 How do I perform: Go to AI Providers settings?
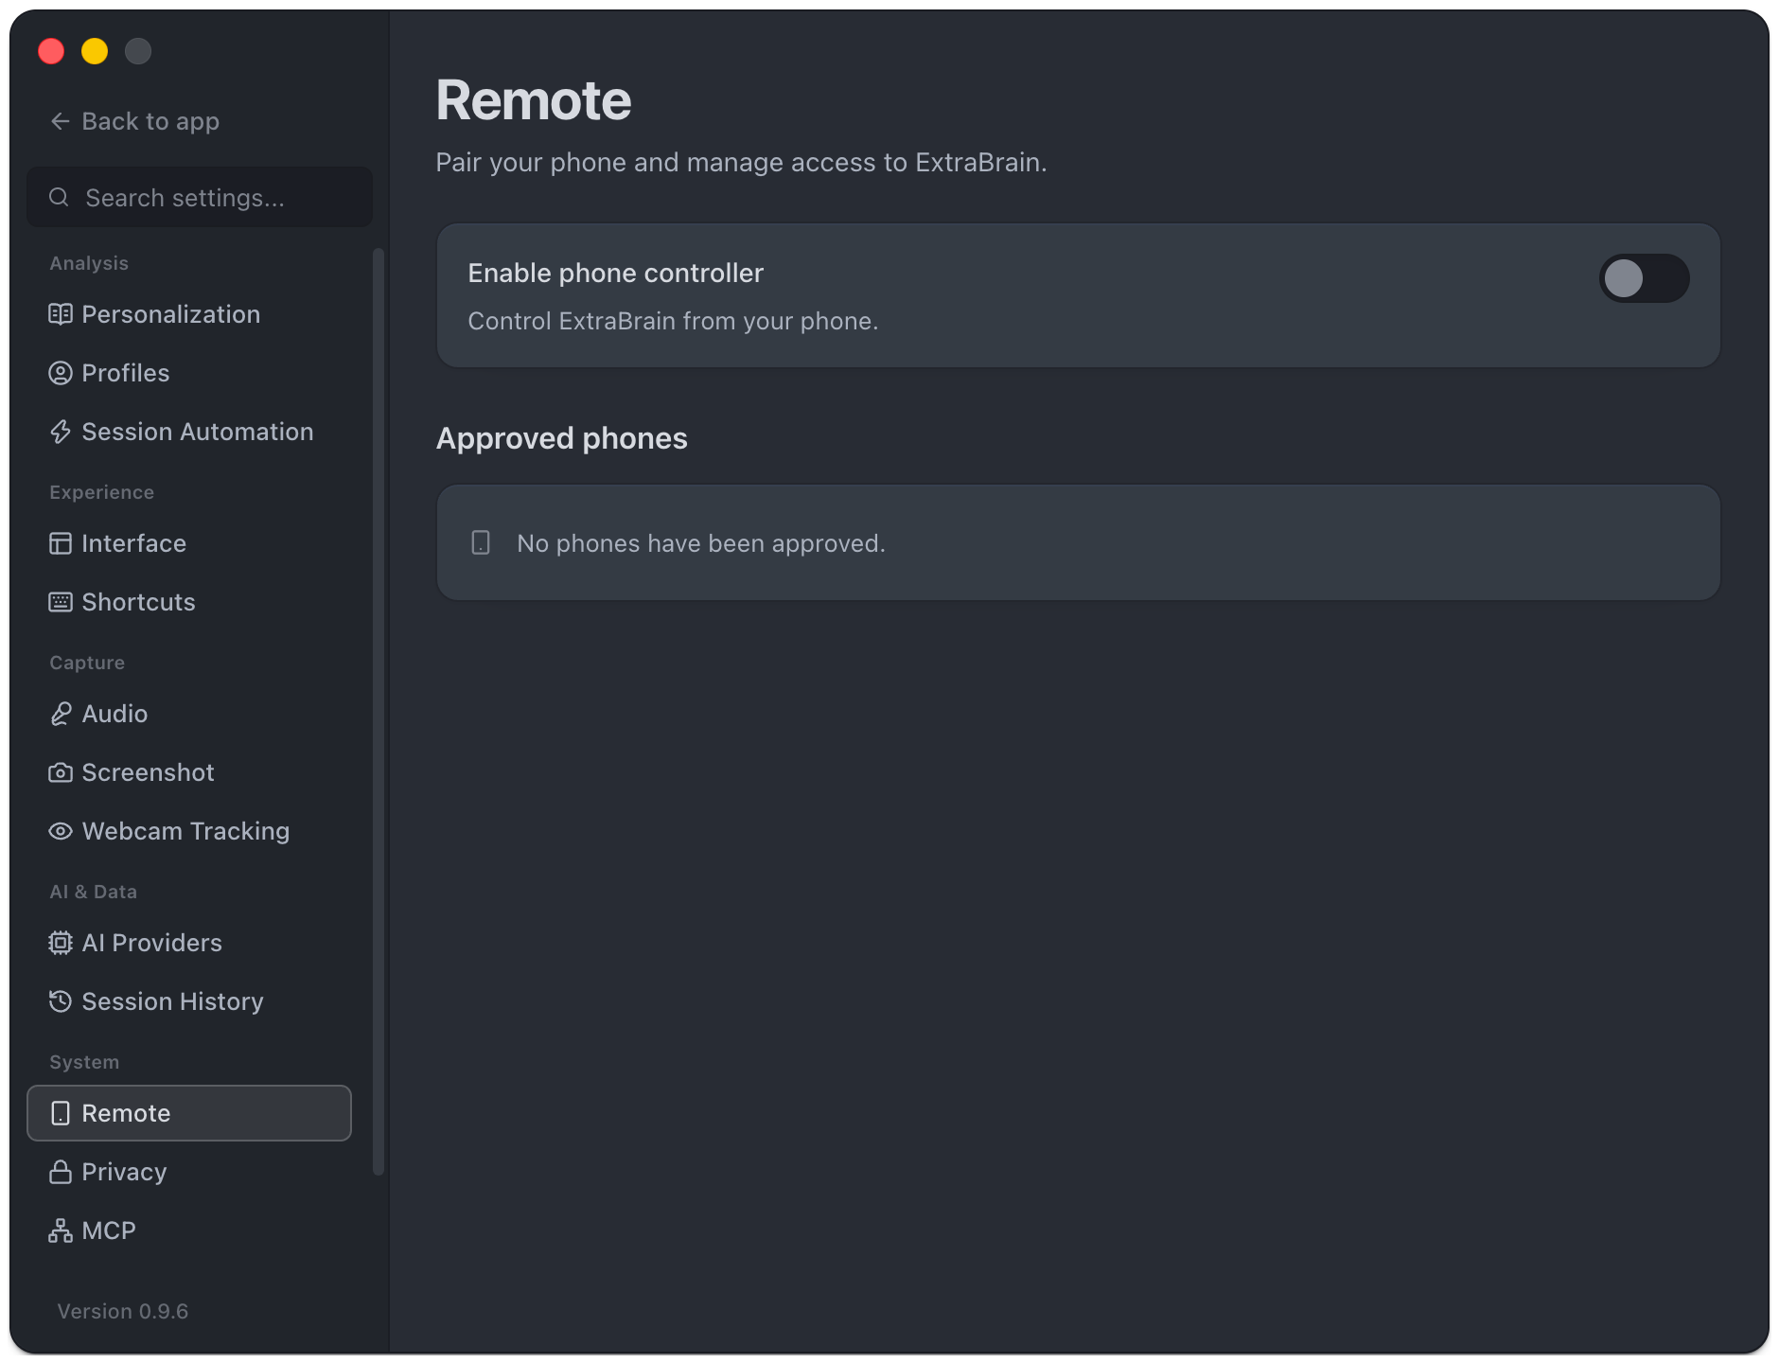pos(189,943)
